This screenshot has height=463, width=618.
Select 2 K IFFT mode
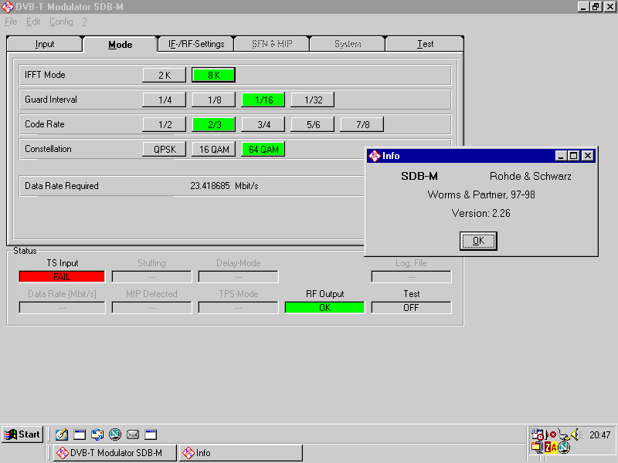click(x=165, y=75)
